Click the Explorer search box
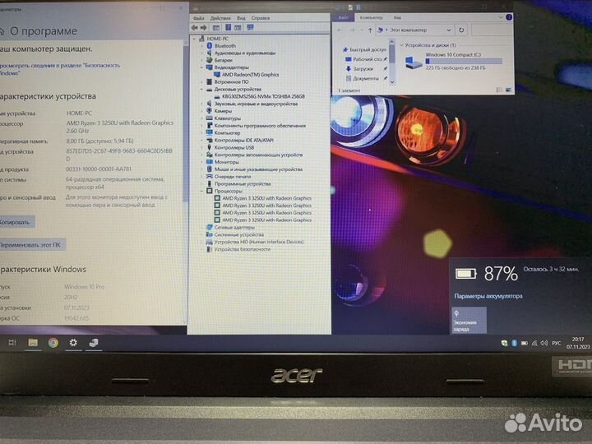This screenshot has width=592, height=444. pyautogui.click(x=491, y=30)
